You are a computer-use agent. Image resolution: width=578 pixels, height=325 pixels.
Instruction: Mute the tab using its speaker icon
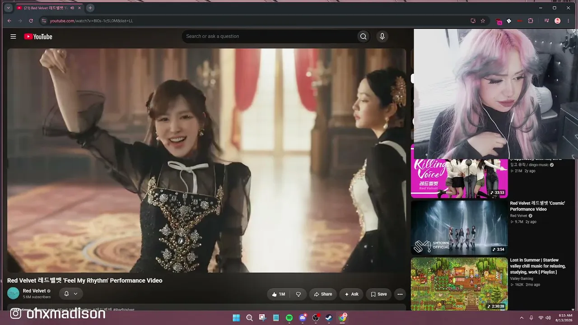pos(72,8)
